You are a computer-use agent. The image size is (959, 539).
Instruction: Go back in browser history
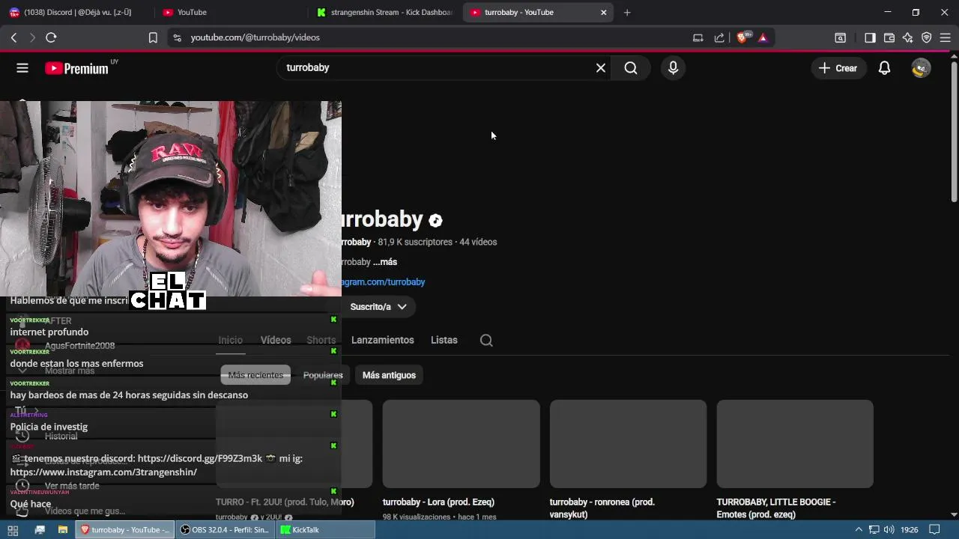click(x=13, y=37)
